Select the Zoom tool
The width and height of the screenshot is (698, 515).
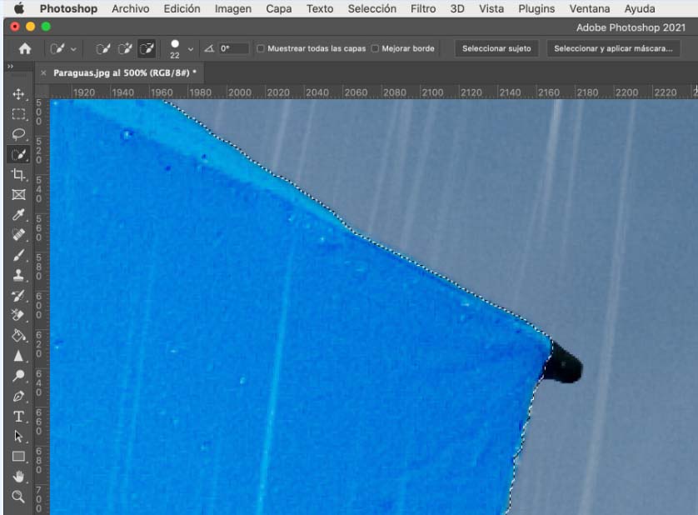coord(18,497)
